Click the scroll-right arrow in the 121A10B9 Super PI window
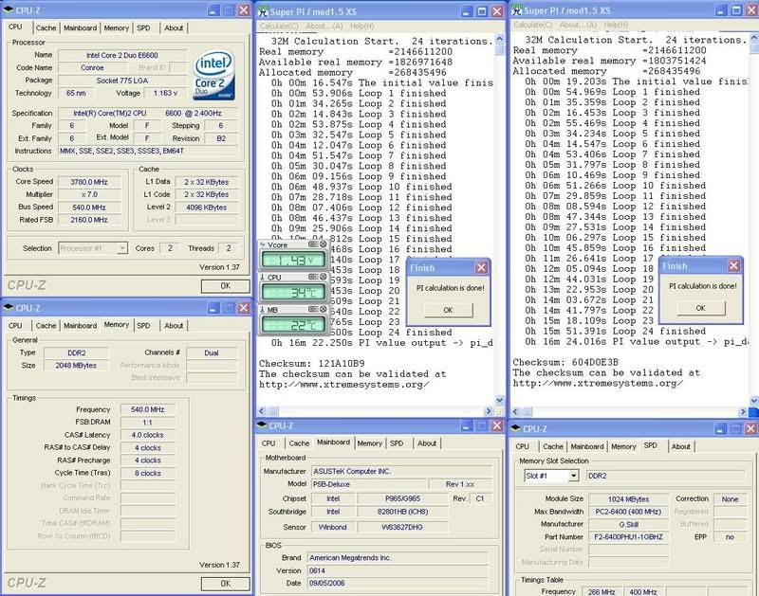759x596 pixels. (489, 411)
